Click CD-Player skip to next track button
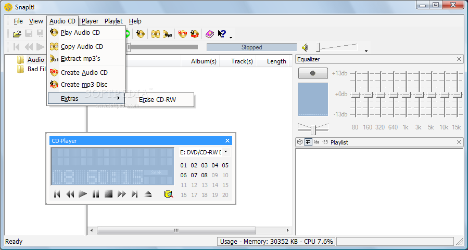 [x=135, y=194]
